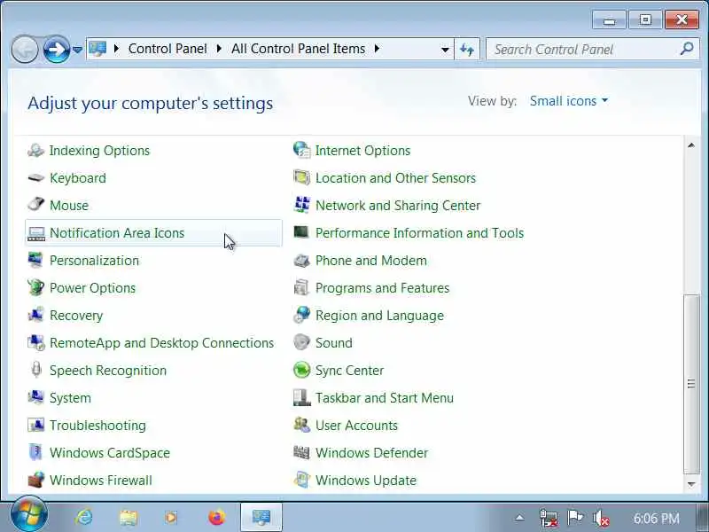709x532 pixels.
Task: Open Windows Explorer folder on taskbar
Action: tap(129, 517)
